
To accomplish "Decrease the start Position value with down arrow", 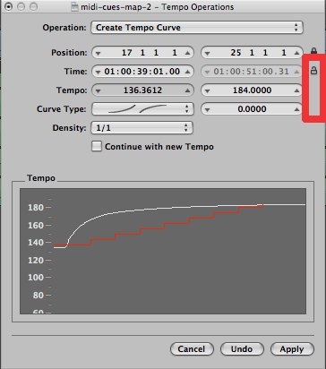I will tap(98, 54).
